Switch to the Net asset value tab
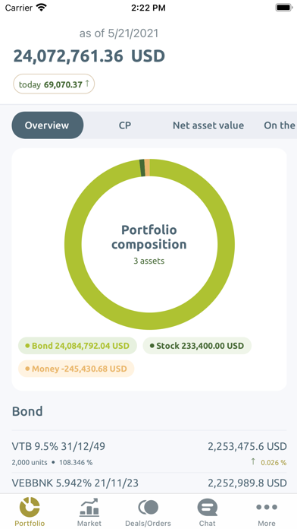Image resolution: width=297 pixels, height=529 pixels. pyautogui.click(x=208, y=125)
